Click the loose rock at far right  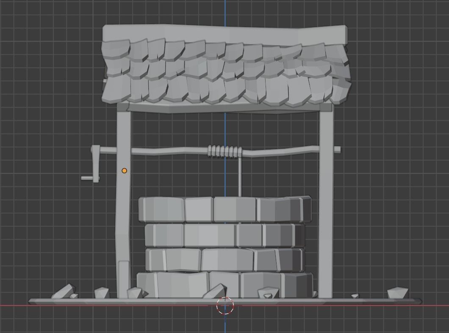397,293
